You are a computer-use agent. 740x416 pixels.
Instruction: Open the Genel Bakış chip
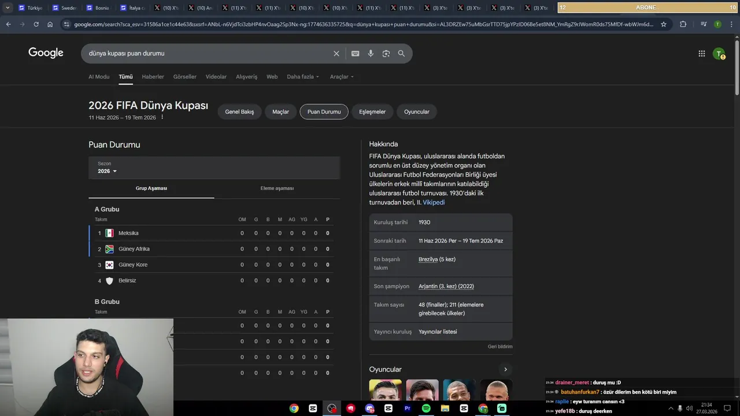click(239, 112)
